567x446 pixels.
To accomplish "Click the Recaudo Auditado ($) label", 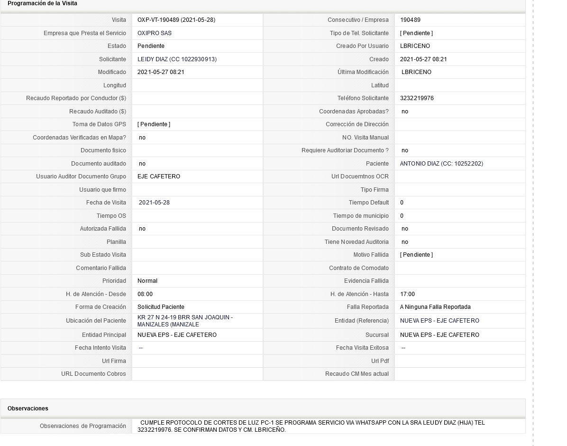I will pyautogui.click(x=98, y=111).
